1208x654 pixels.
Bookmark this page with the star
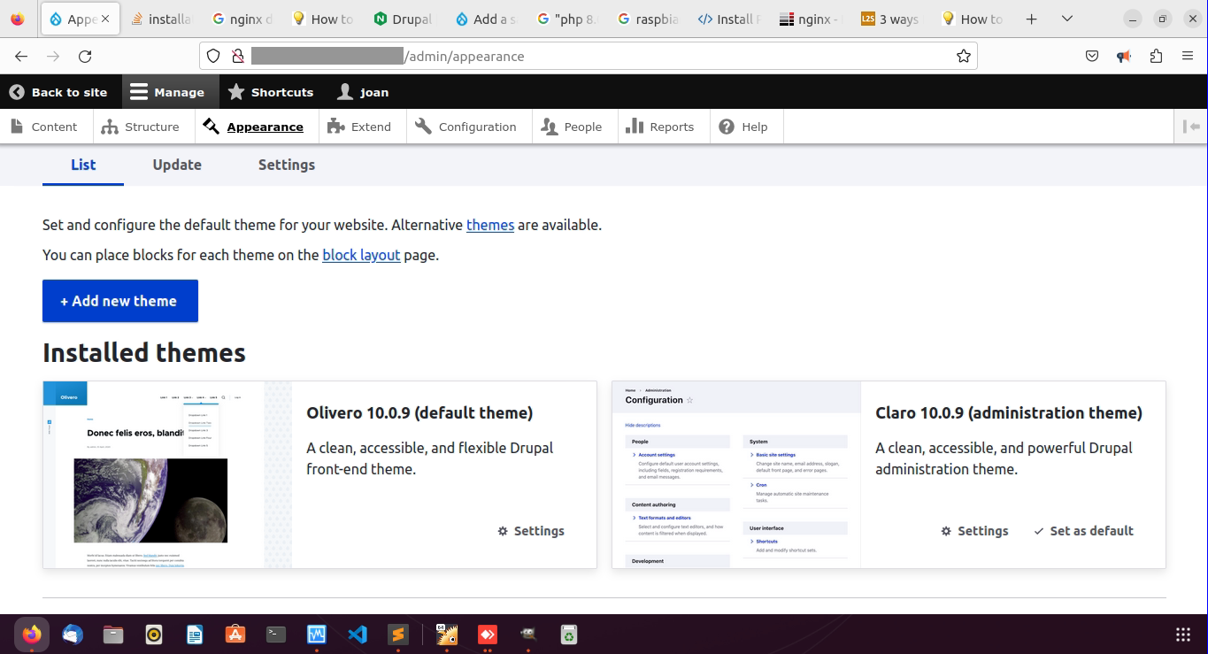click(964, 56)
